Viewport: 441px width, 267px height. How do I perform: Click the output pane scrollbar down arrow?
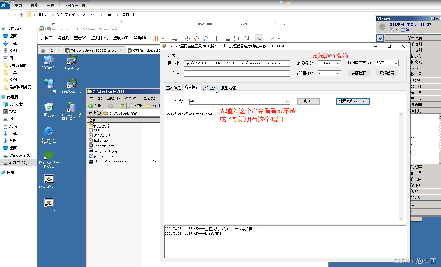[401, 219]
